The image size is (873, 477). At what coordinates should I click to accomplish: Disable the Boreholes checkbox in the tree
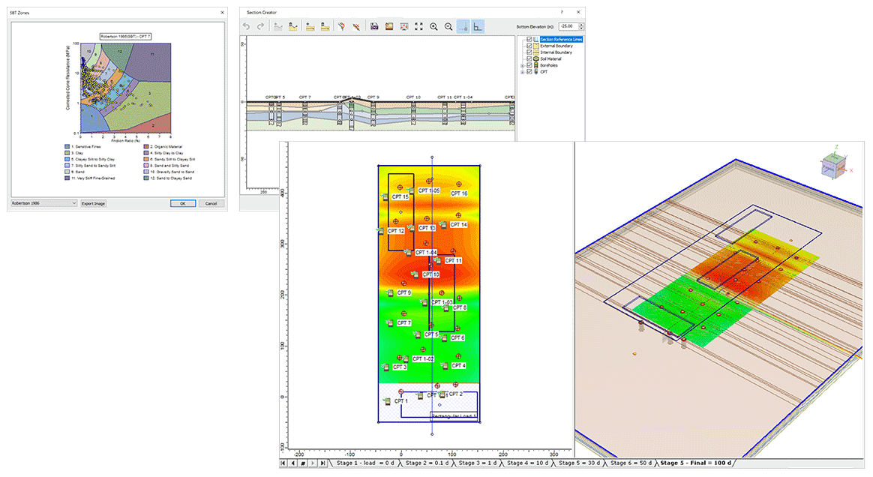click(x=529, y=65)
